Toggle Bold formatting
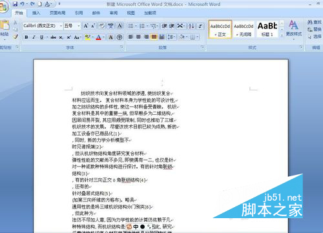This screenshot has height=233, width=323. click(x=26, y=37)
